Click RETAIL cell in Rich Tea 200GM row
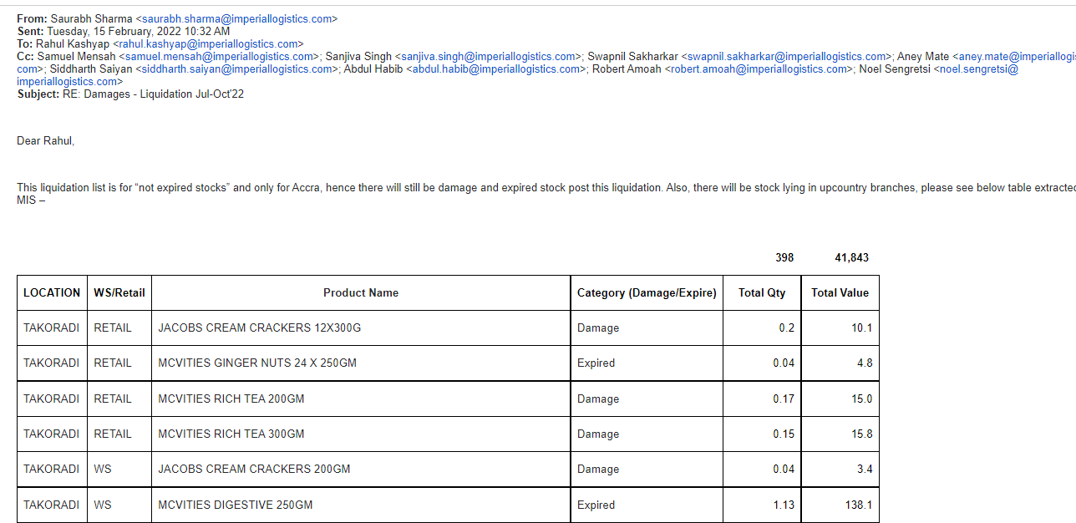Screen dimensions: 1076x523 coord(119,399)
